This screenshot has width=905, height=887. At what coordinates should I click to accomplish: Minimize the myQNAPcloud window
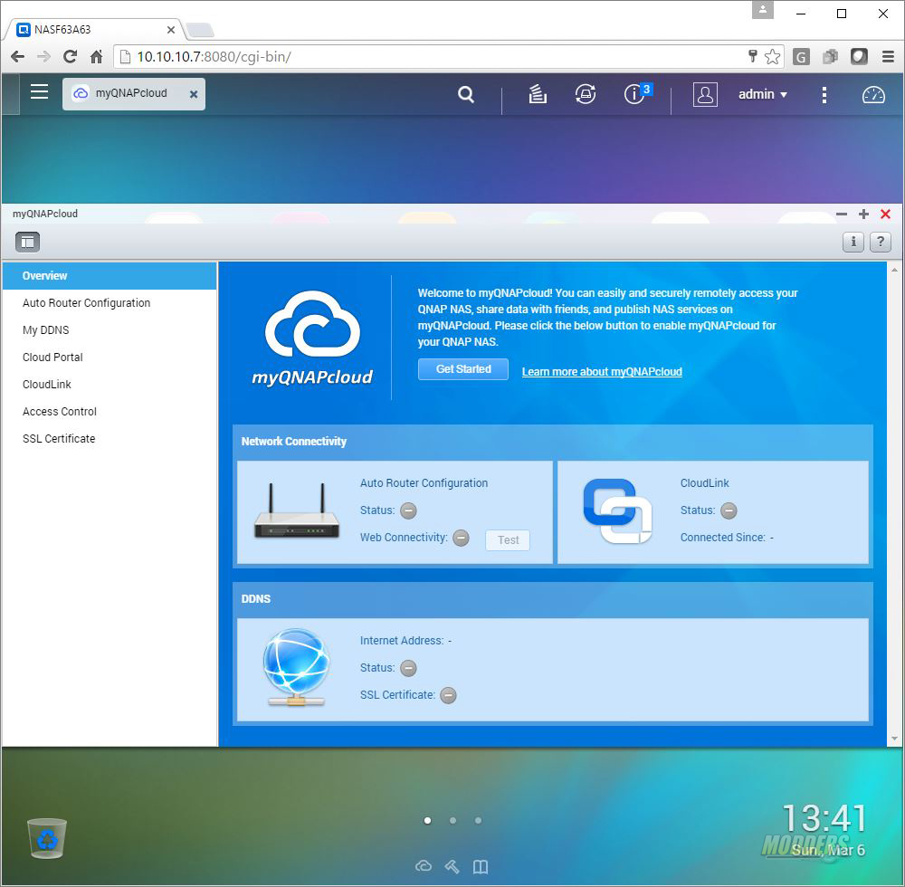[x=842, y=215]
